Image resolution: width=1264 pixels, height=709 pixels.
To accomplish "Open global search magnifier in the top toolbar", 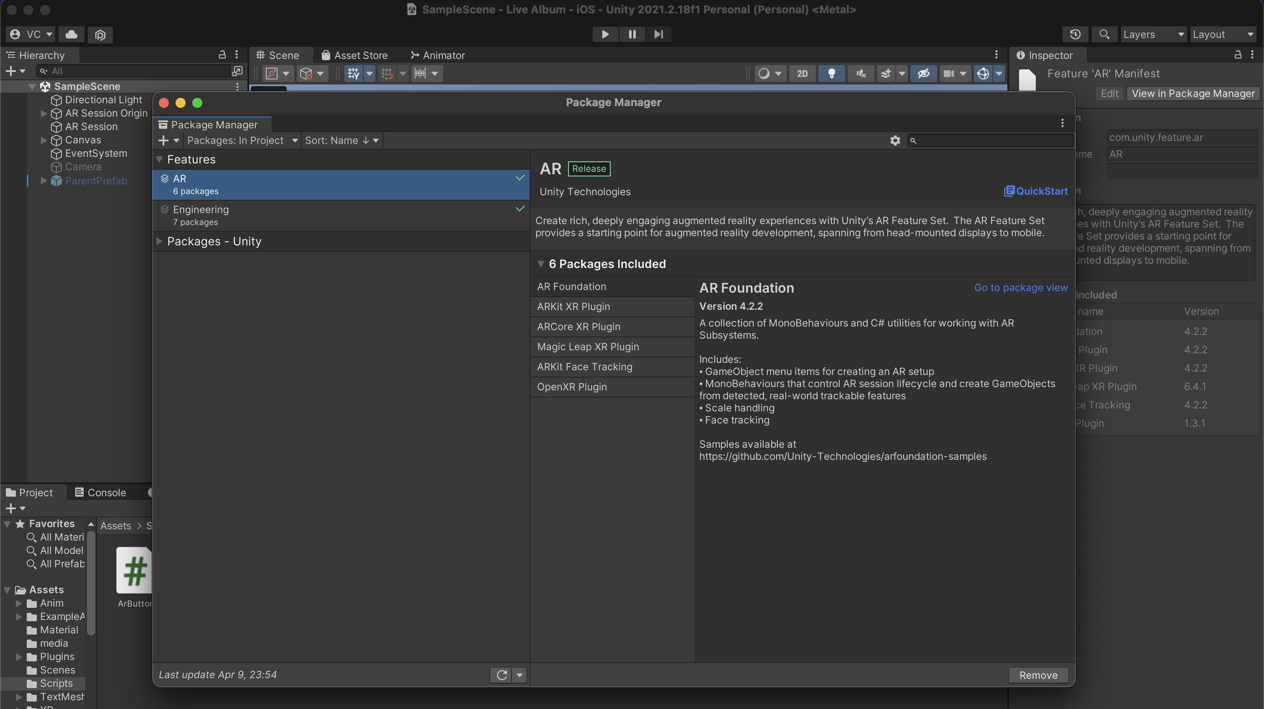I will pos(1104,34).
